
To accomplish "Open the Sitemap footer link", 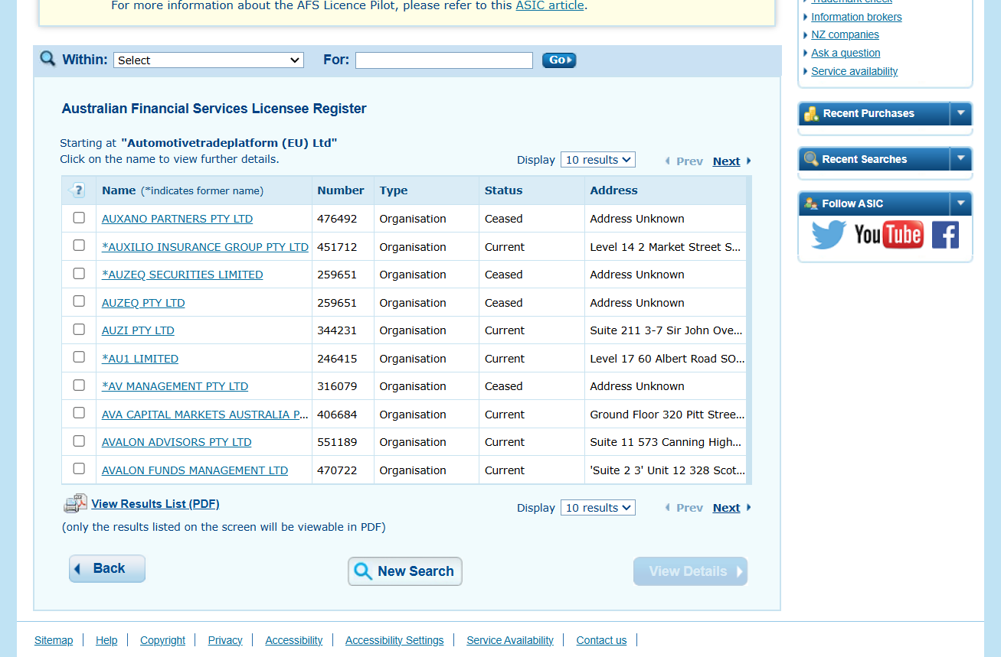I will click(x=54, y=640).
